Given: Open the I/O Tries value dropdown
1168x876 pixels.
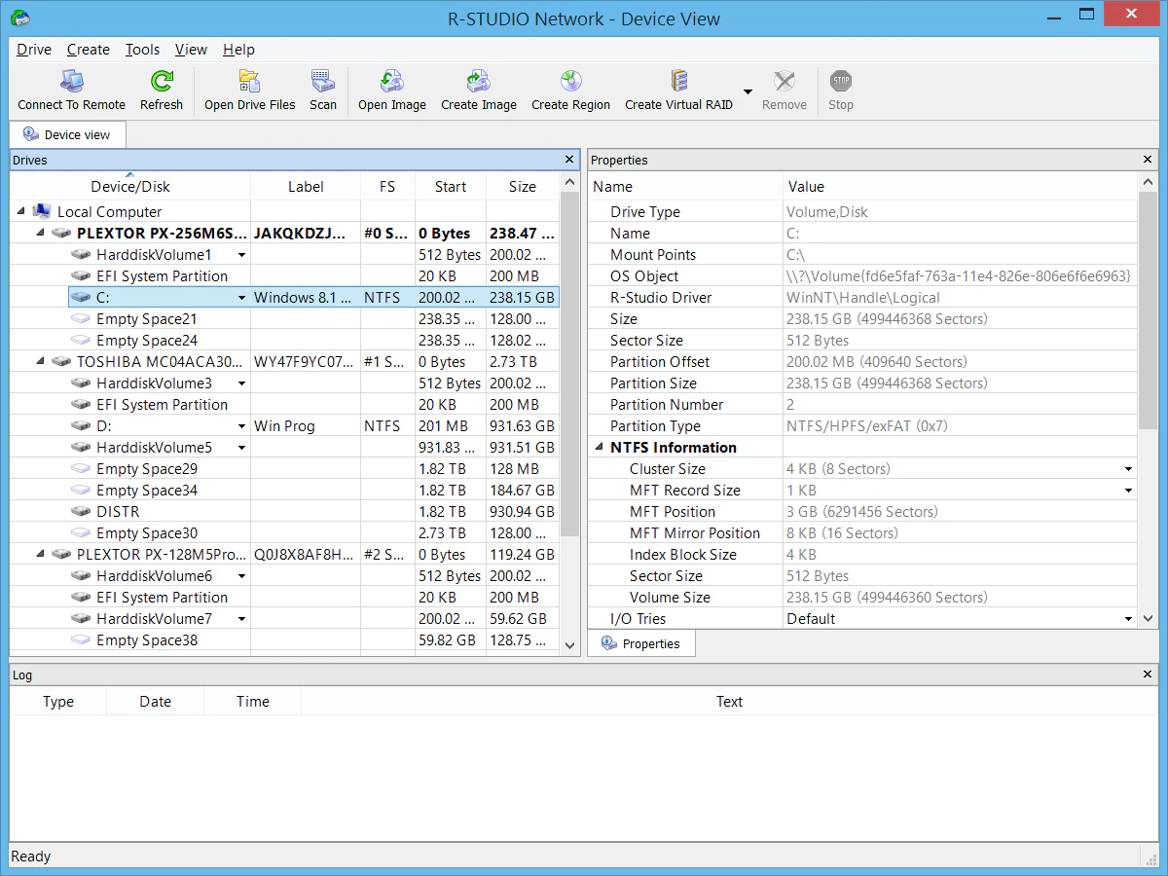Looking at the screenshot, I should (1128, 618).
